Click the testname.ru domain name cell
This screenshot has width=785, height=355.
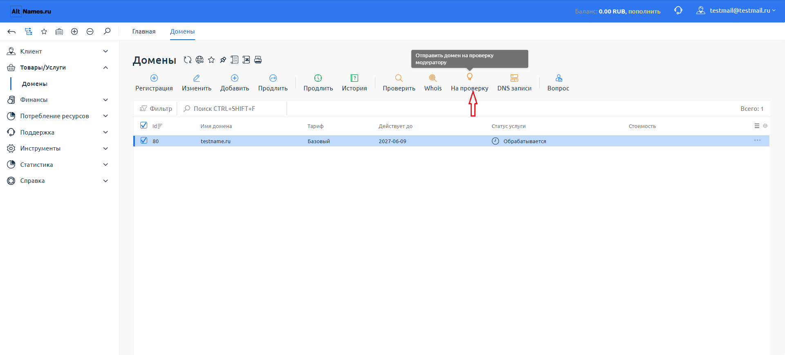point(215,141)
